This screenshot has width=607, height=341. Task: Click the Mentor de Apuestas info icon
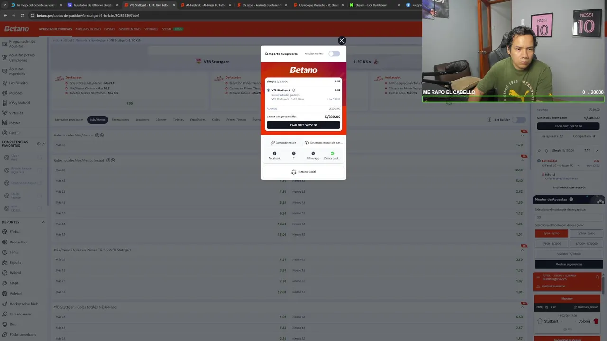[x=571, y=199]
